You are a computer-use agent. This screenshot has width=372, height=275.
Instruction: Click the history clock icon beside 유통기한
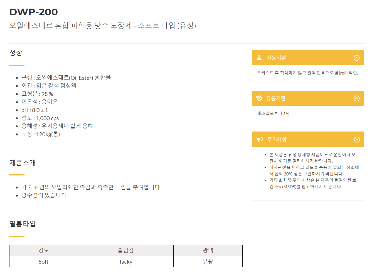[x=259, y=98]
